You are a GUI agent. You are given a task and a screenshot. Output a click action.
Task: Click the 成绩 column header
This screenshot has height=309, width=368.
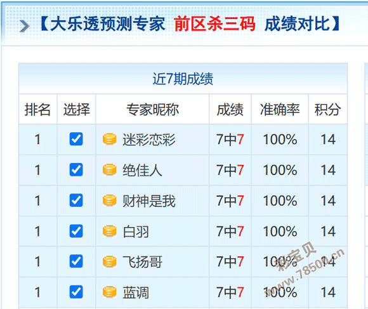(x=230, y=109)
